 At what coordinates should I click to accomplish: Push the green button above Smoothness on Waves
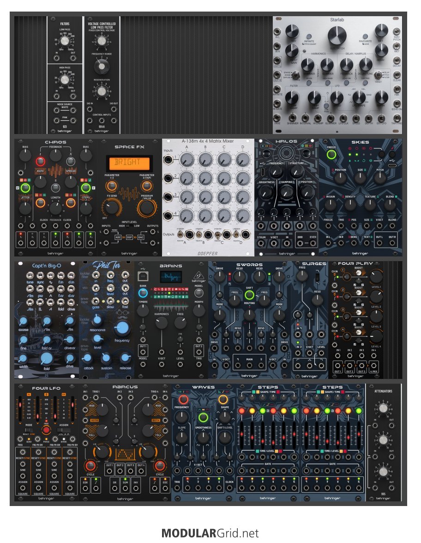click(x=203, y=417)
